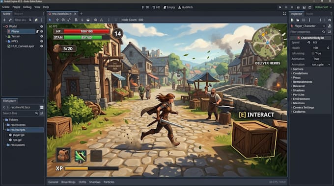Run the project with the play icon
The image size is (334, 186).
tap(280, 7)
